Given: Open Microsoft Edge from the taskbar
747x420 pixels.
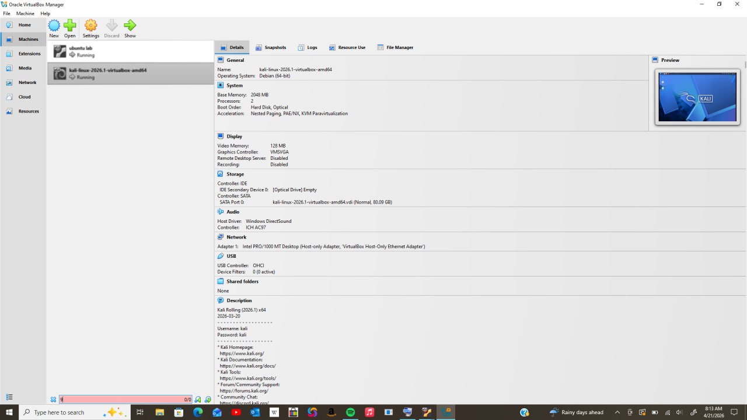Looking at the screenshot, I should pyautogui.click(x=198, y=412).
